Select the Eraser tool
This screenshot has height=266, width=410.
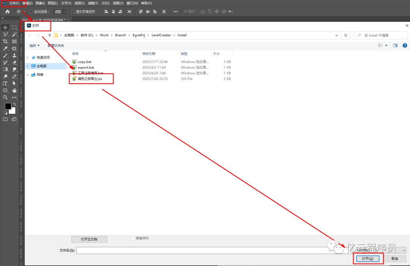click(14, 63)
